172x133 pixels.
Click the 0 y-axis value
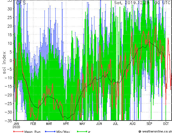click(x=11, y=61)
